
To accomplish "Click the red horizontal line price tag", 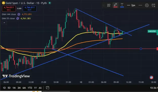I will click(157, 49).
